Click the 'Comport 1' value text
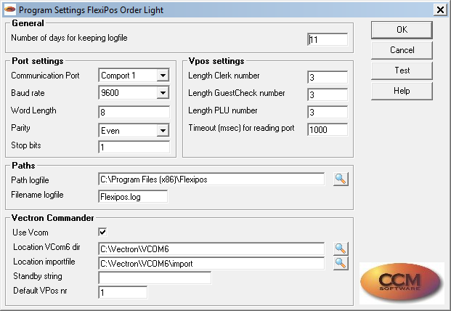 tap(118, 76)
